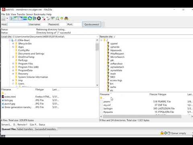
Task: Open the View menu
Action: 13,14
